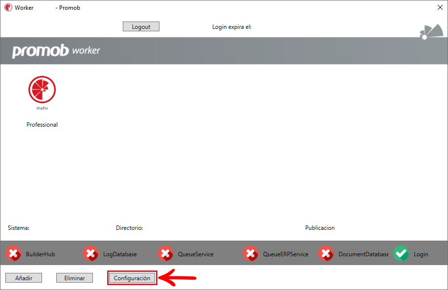Click the 'promob worker' banner logo
The image size is (448, 290).
pyautogui.click(x=56, y=51)
